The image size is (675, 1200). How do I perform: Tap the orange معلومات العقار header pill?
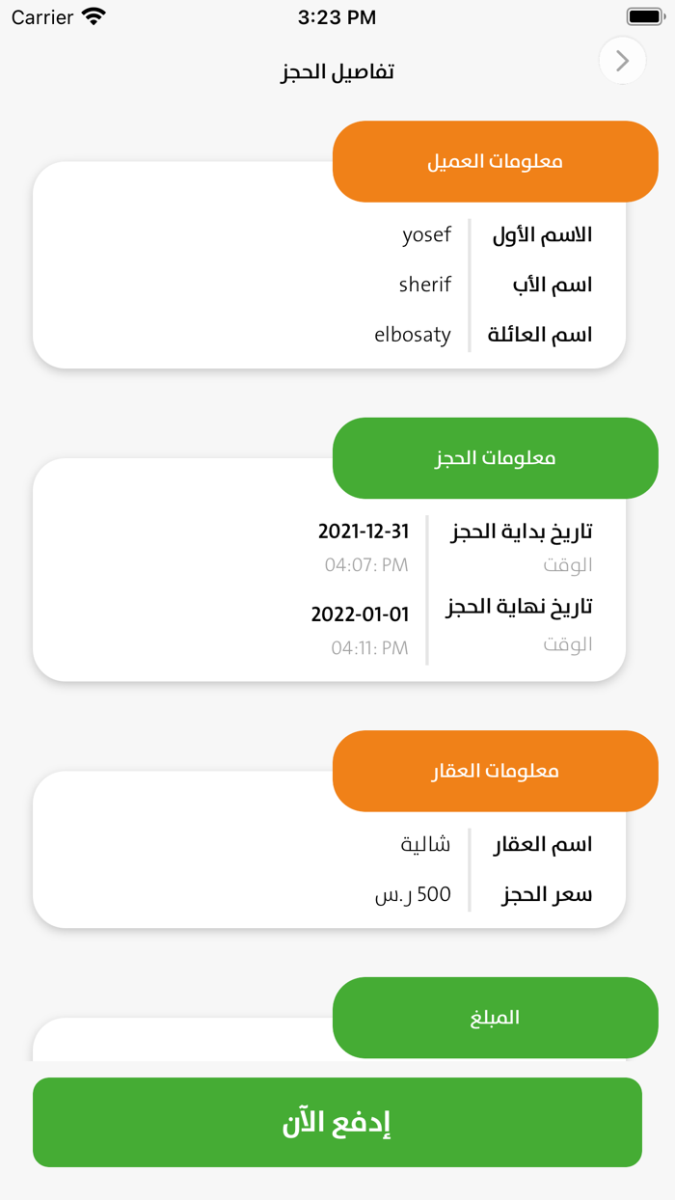[495, 770]
